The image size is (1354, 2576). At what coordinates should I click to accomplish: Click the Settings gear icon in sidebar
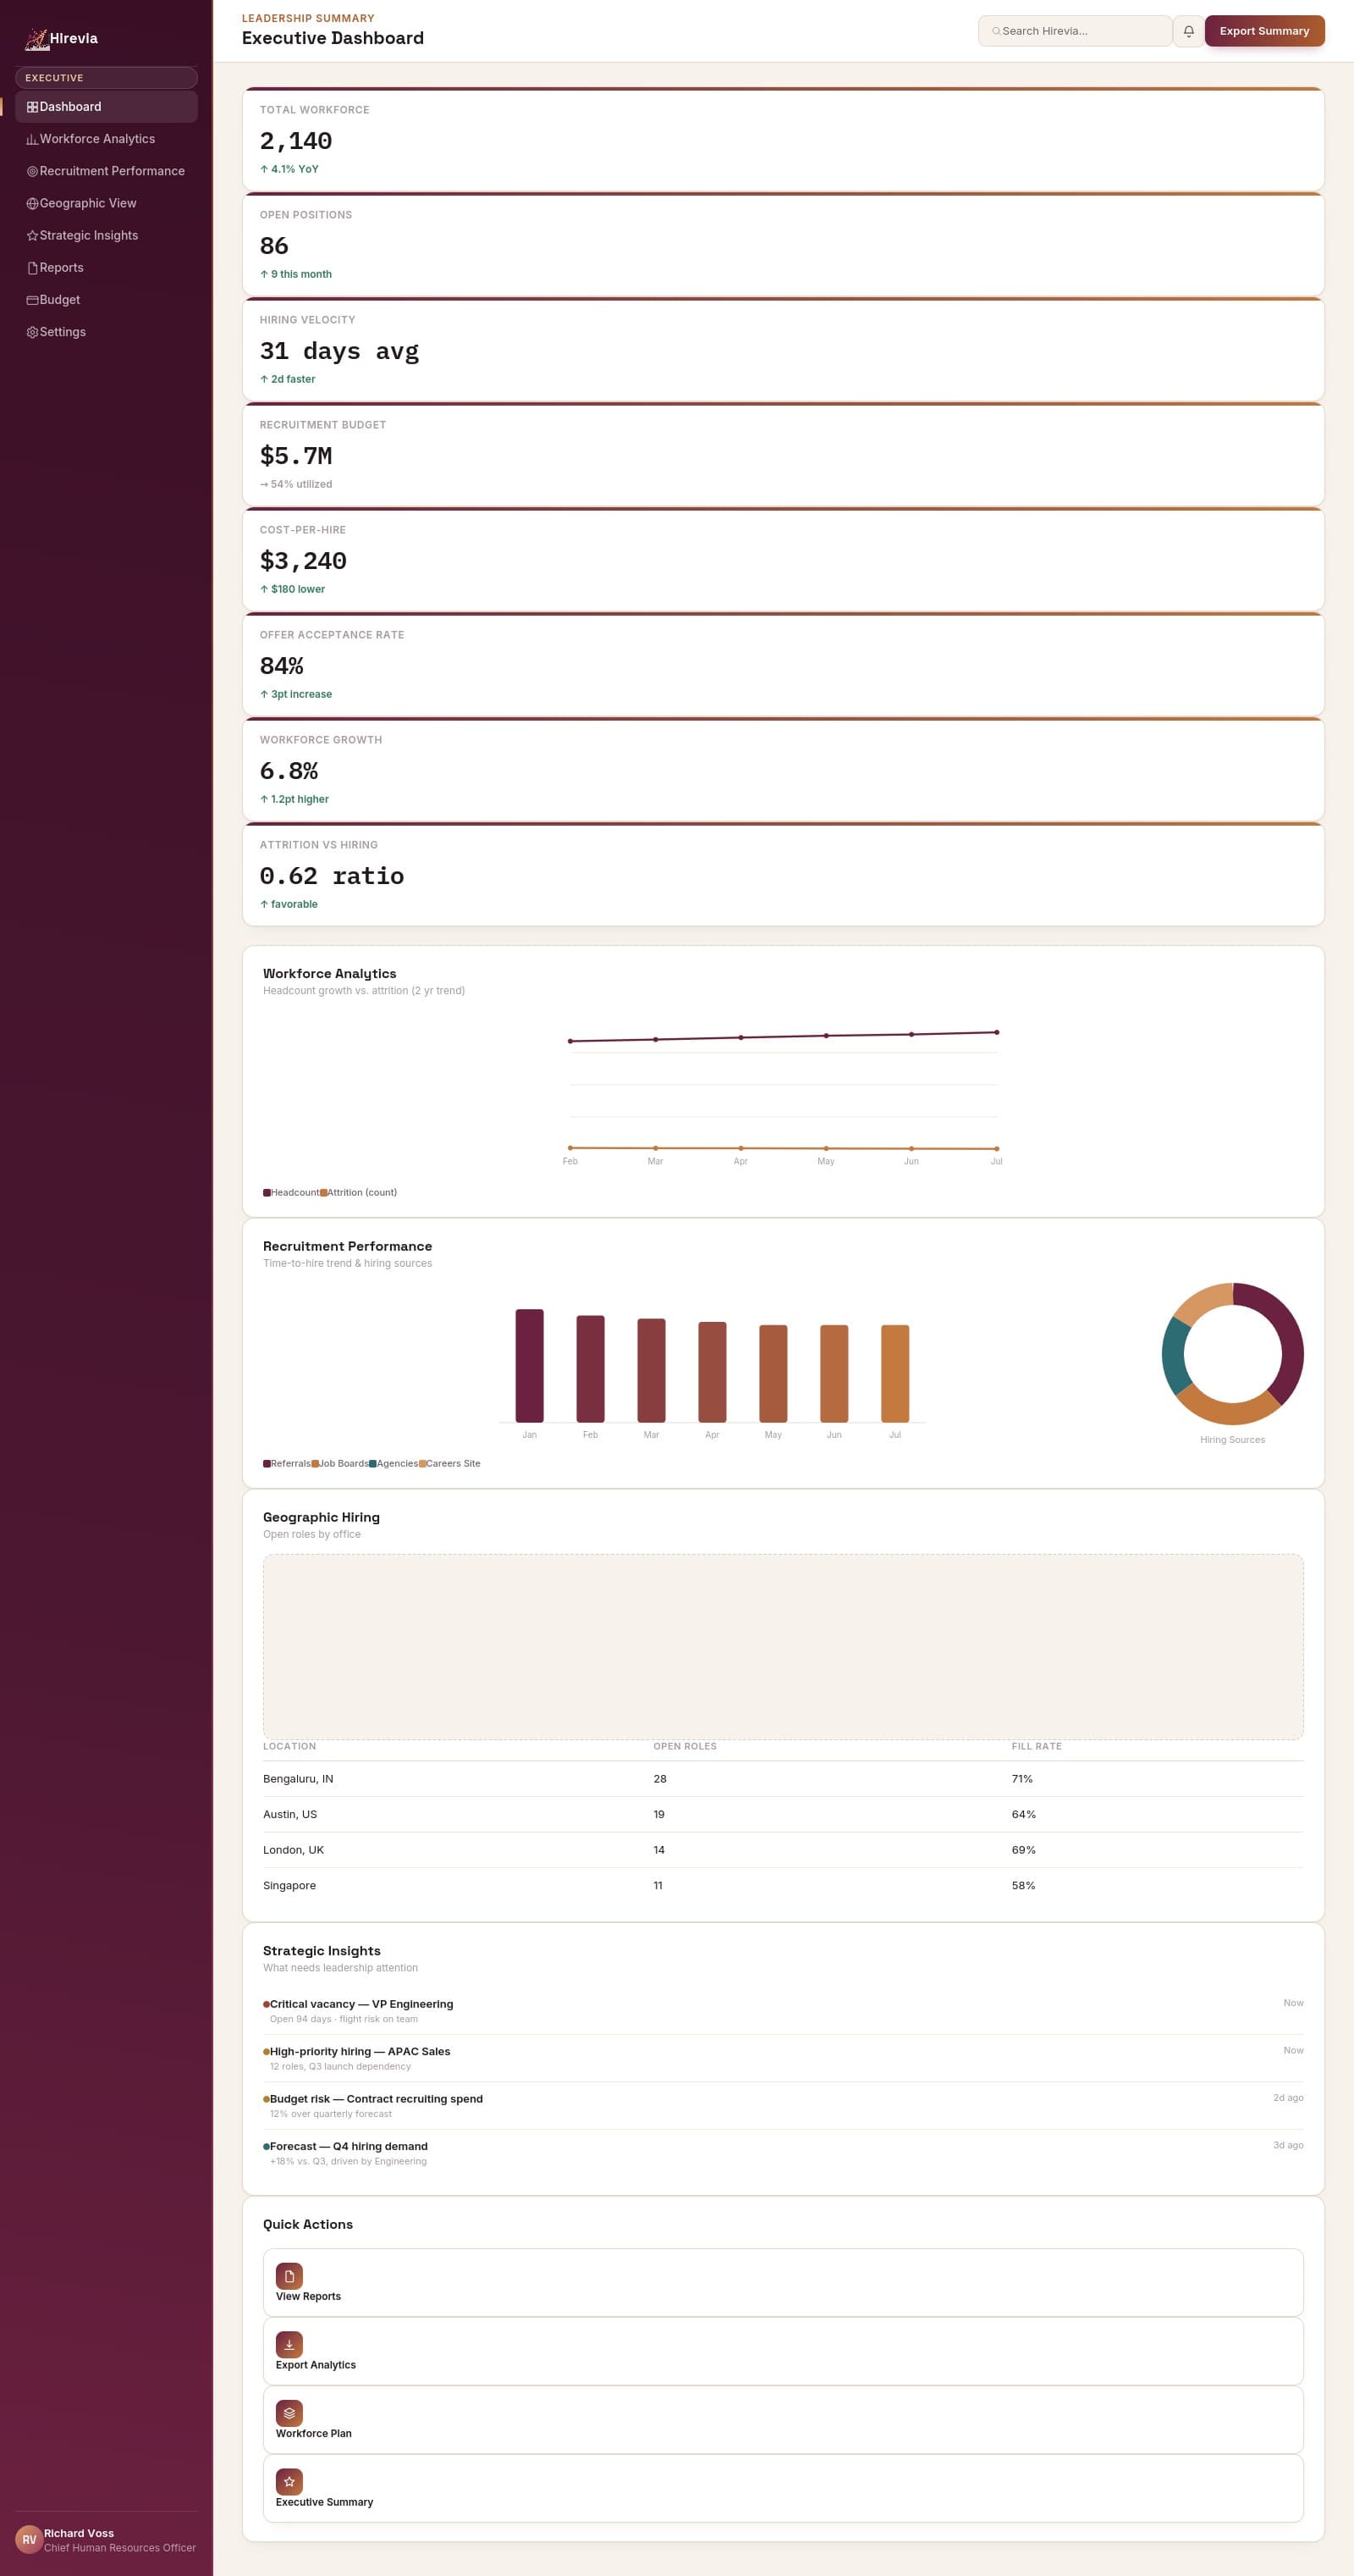32,332
